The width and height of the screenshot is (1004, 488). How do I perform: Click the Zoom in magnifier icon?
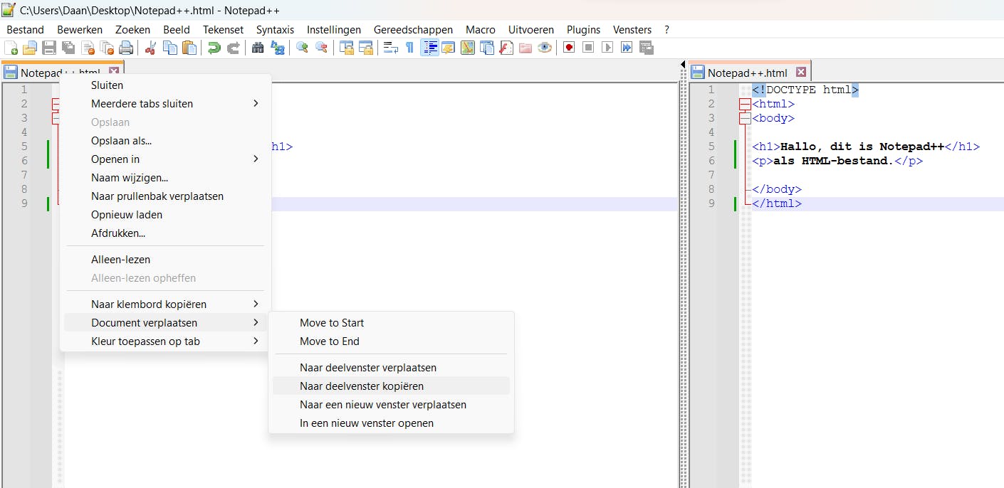[x=303, y=48]
